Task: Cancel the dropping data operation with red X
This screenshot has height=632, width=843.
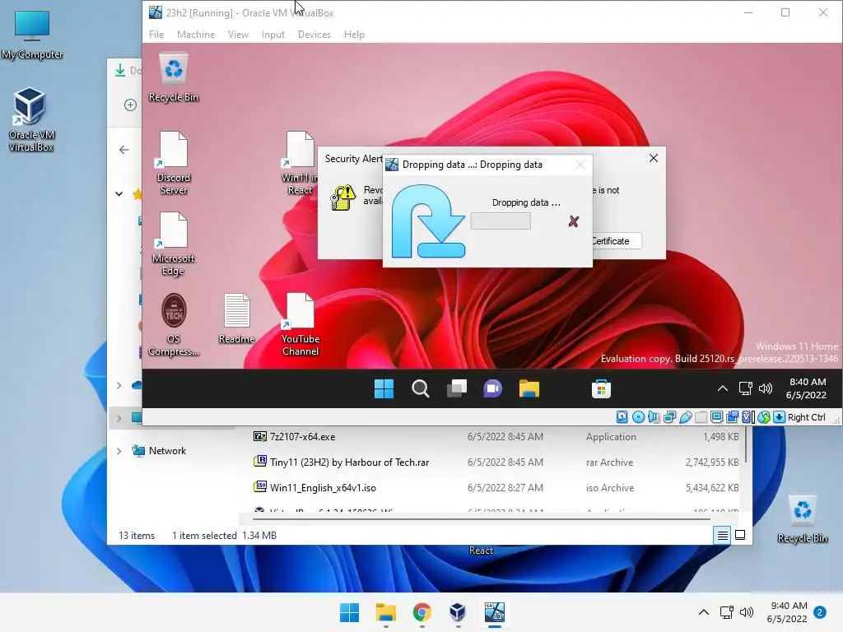Action: (574, 221)
